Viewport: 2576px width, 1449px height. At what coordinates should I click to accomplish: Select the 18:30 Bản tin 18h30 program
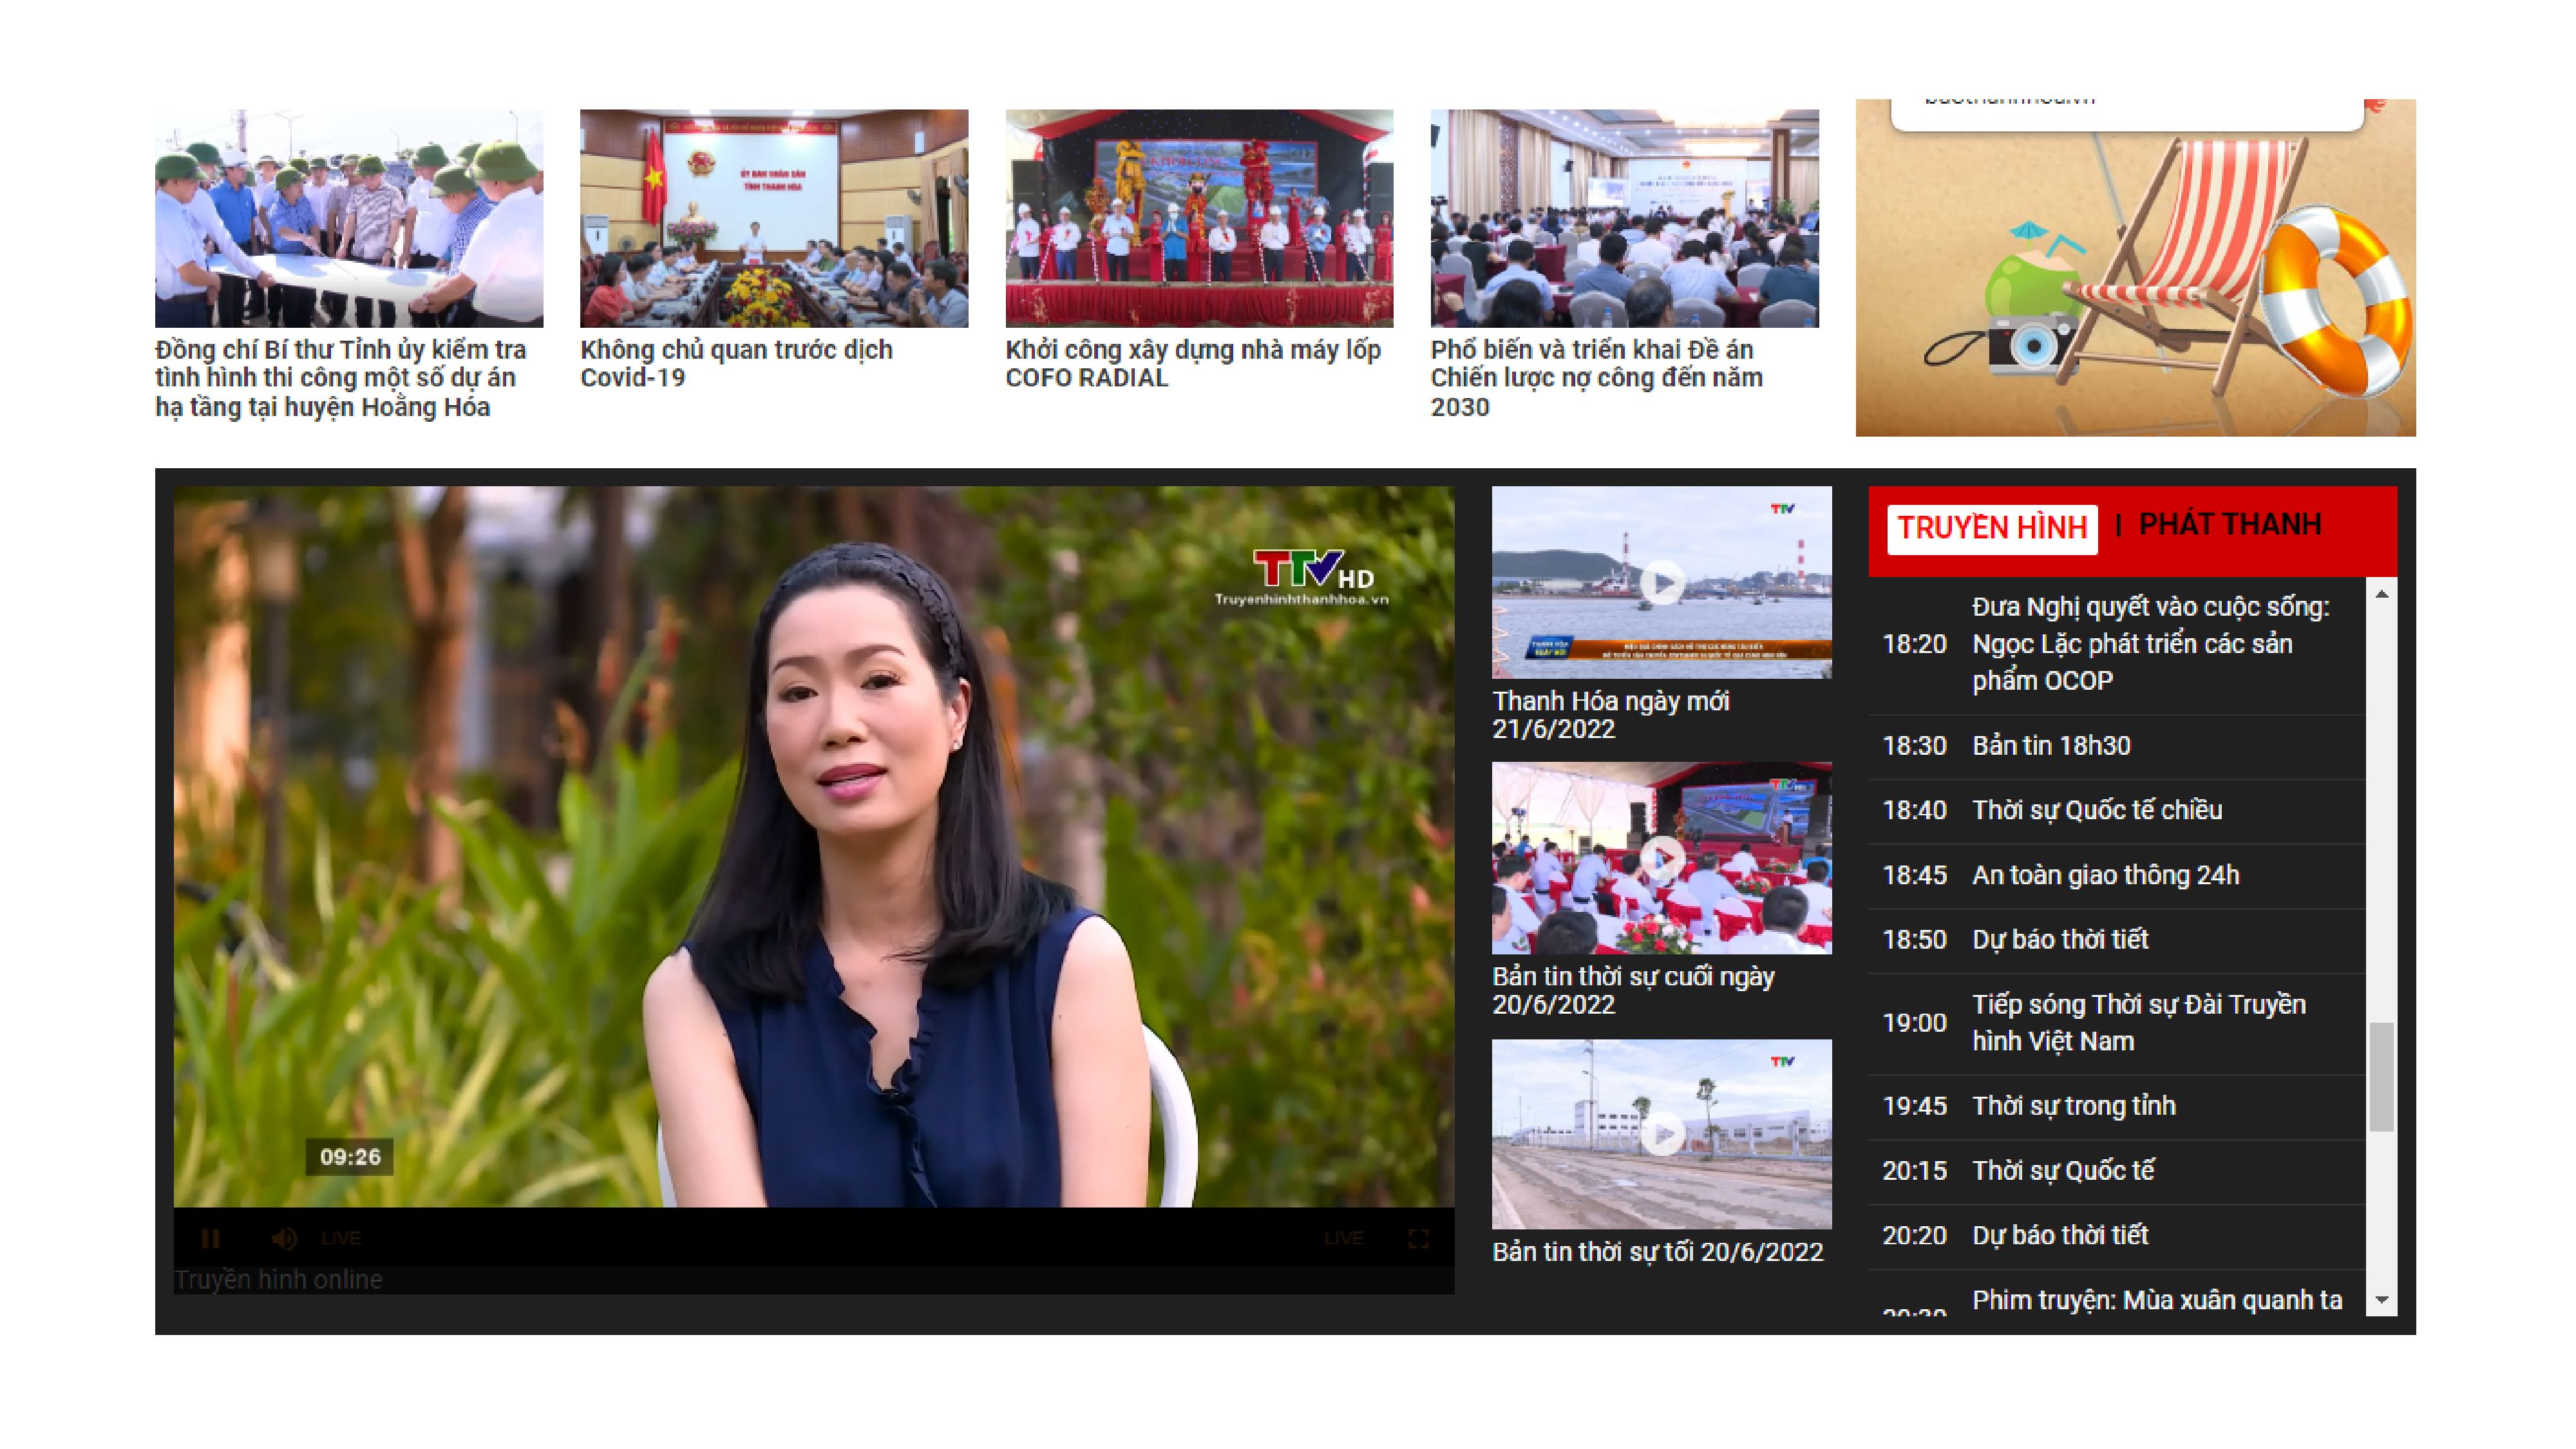point(2050,746)
